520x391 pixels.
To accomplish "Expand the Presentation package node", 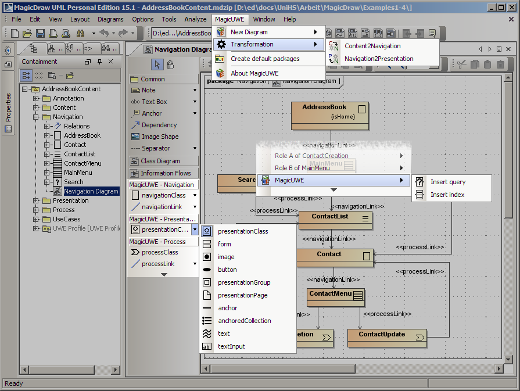I will (x=36, y=200).
